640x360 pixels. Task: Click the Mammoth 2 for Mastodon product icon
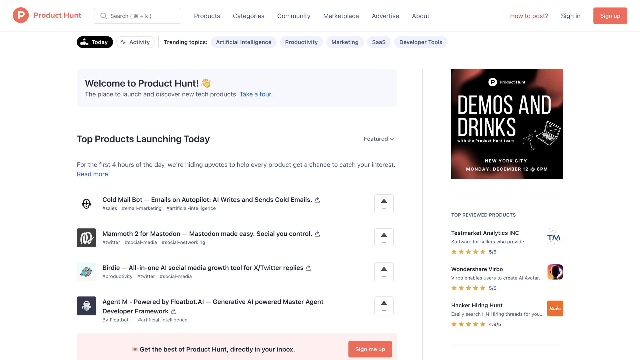[x=86, y=238]
